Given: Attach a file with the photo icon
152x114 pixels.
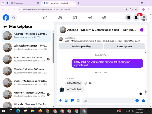Looking at the screenshot, I should (x=66, y=101).
